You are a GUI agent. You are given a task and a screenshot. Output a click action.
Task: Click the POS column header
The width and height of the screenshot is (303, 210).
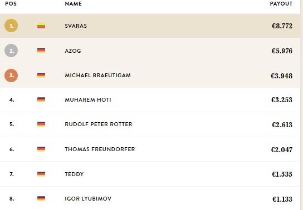[11, 4]
